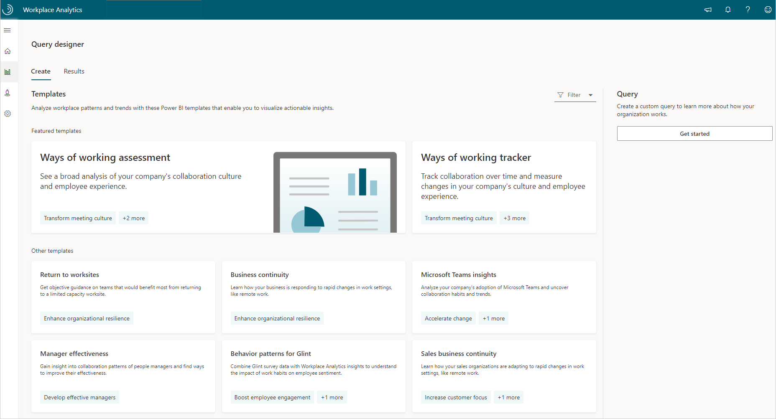Open the notifications bell
776x419 pixels.
tap(728, 10)
